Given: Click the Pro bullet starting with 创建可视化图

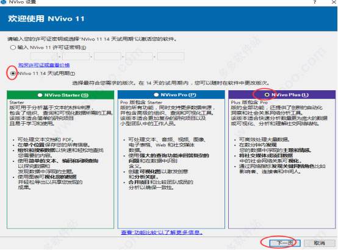Looking at the screenshot, I should pyautogui.click(x=158, y=174).
